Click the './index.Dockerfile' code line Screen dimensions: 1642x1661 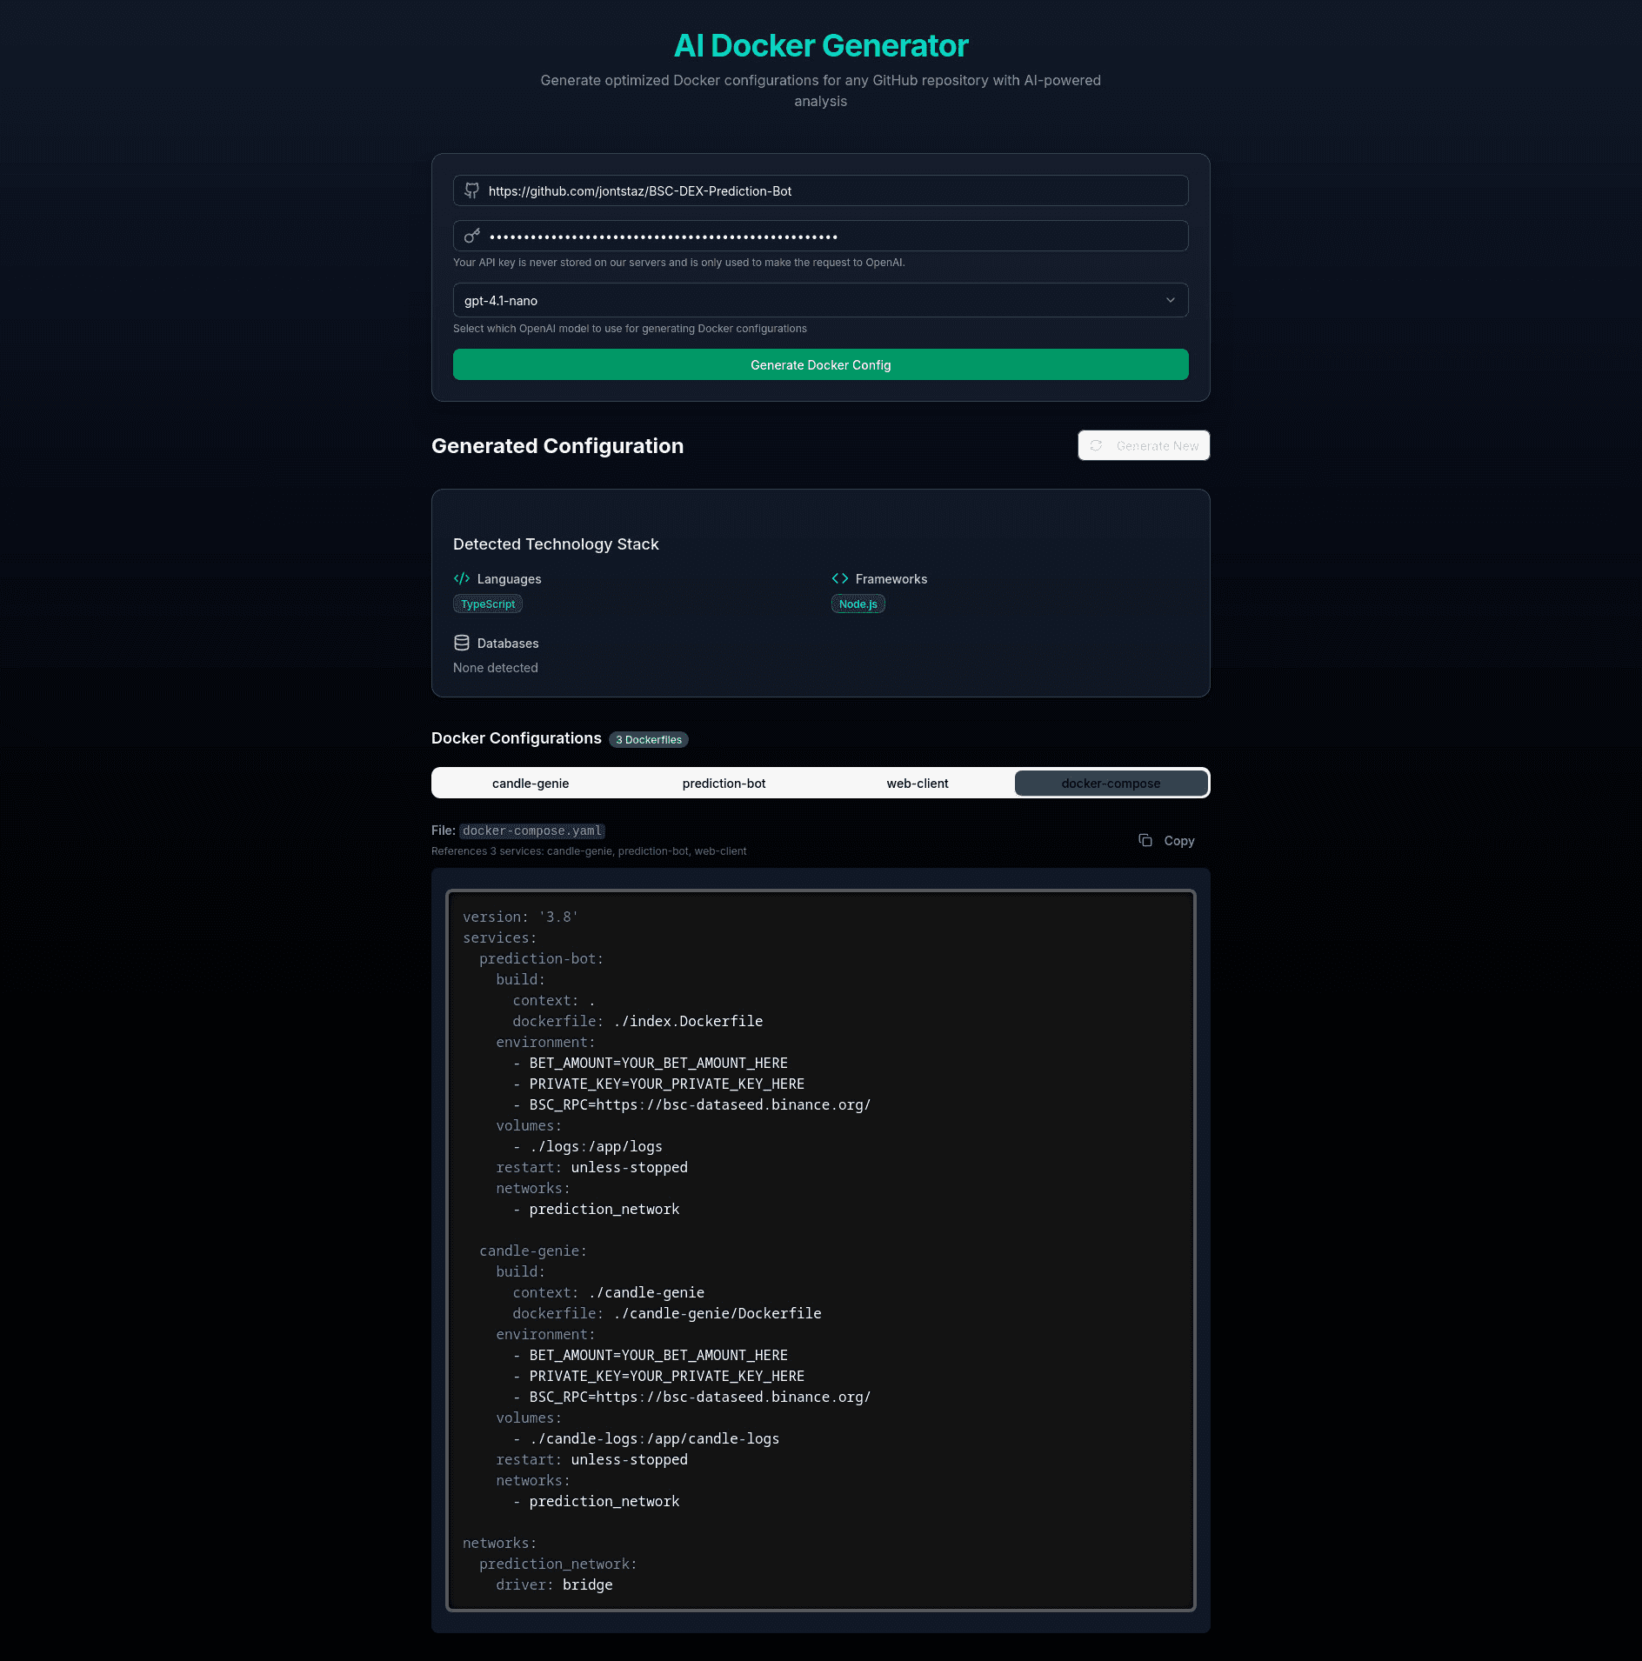637,1021
